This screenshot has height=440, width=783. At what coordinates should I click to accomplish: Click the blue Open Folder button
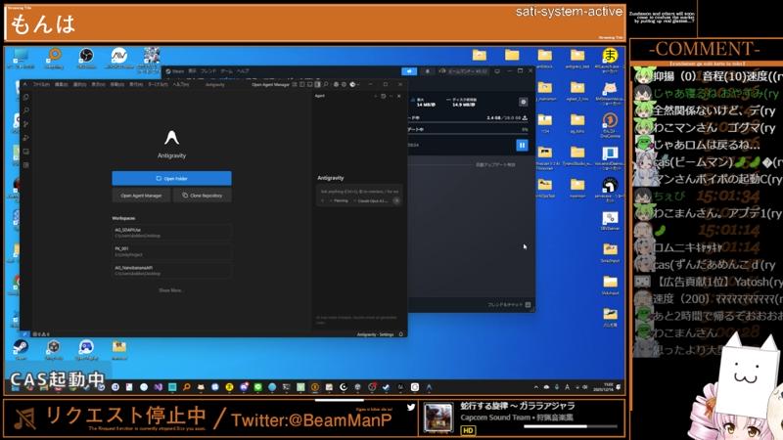pos(172,178)
